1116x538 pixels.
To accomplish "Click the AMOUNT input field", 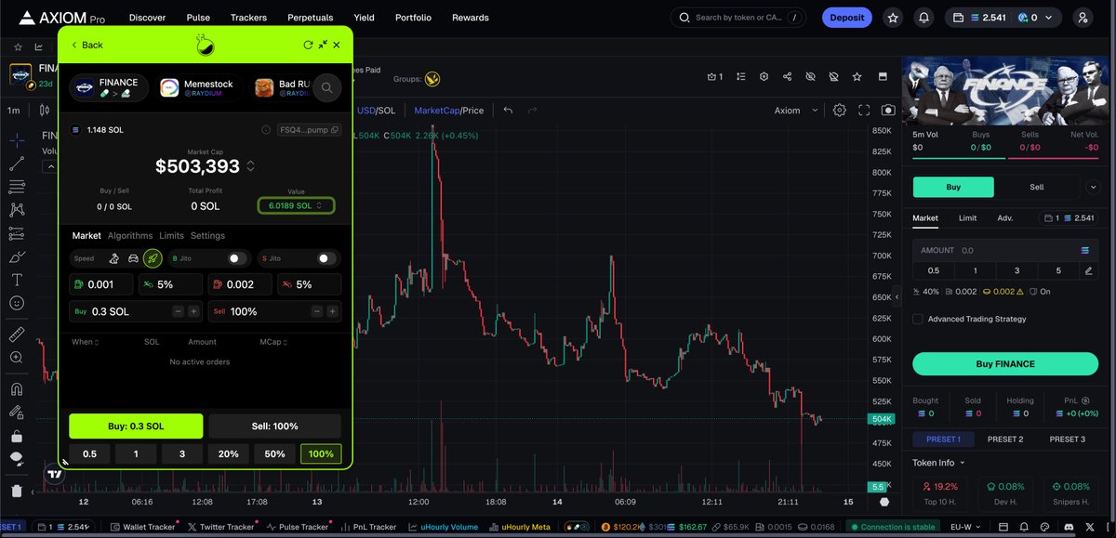I will (1004, 250).
